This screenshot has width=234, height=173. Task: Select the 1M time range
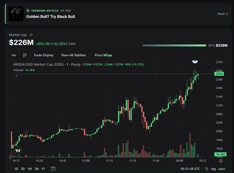[x=30, y=169]
